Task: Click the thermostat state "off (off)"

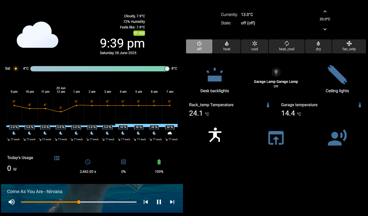Action: [248, 23]
